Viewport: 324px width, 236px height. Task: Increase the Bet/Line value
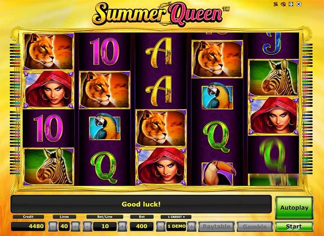pos(122,226)
